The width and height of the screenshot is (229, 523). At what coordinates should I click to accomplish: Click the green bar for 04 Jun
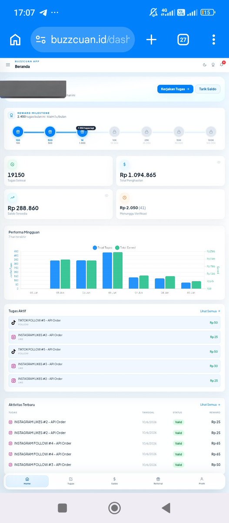pos(65,274)
